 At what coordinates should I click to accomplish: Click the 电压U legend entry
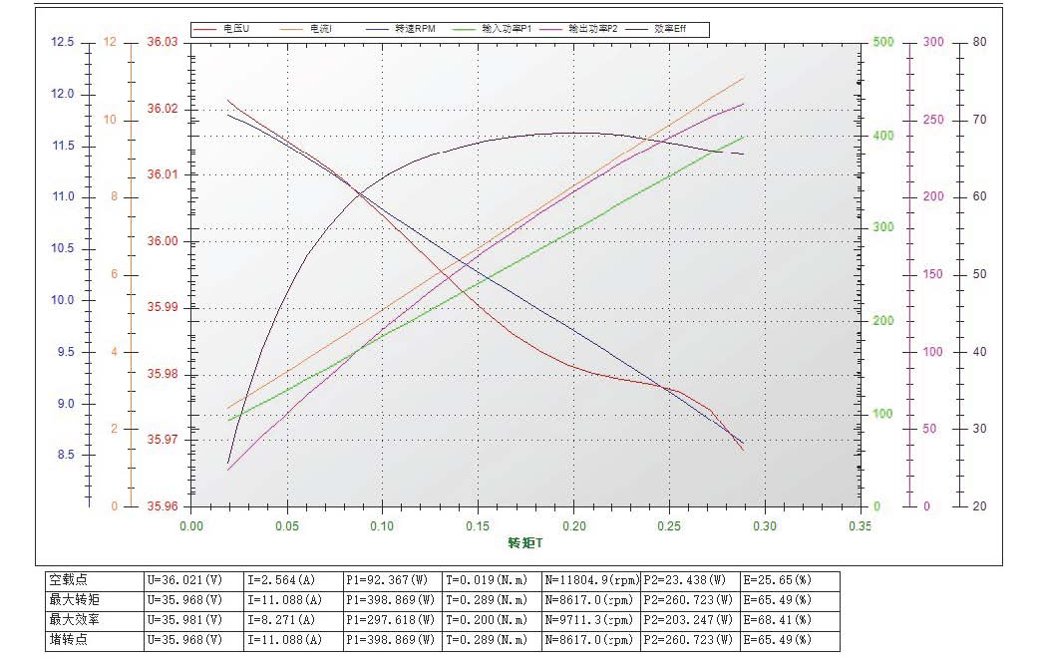click(236, 29)
